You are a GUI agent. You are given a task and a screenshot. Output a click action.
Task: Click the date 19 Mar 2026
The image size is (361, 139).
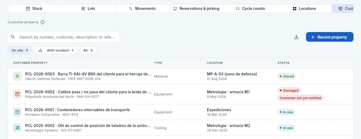point(217,115)
